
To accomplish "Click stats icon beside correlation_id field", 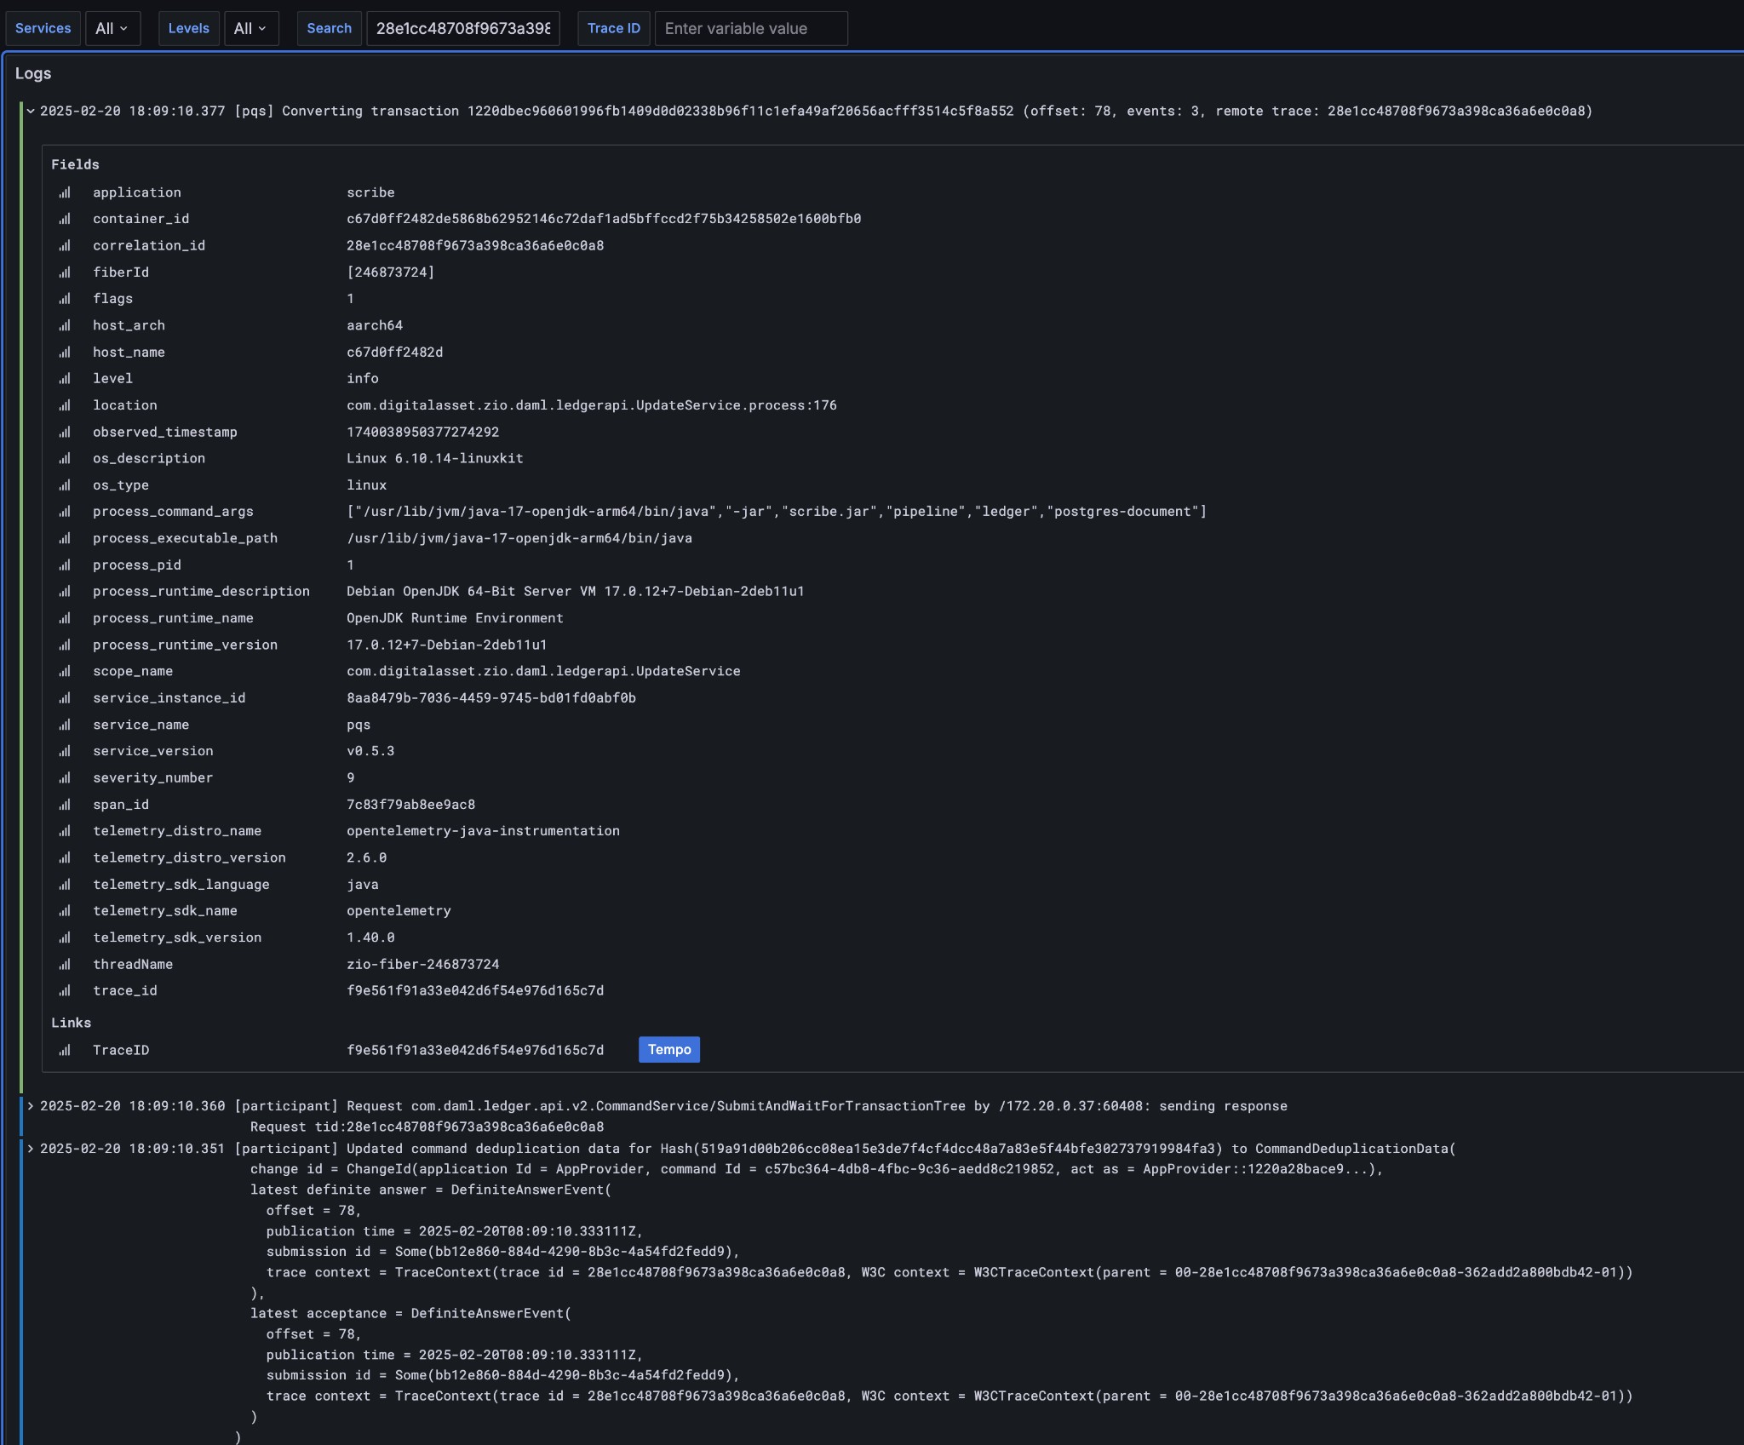I will 65,245.
